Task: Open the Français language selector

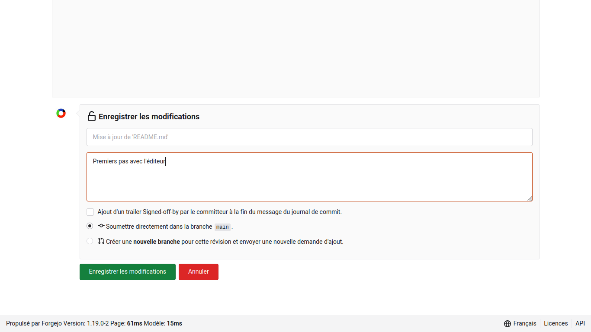Action: pos(524,323)
